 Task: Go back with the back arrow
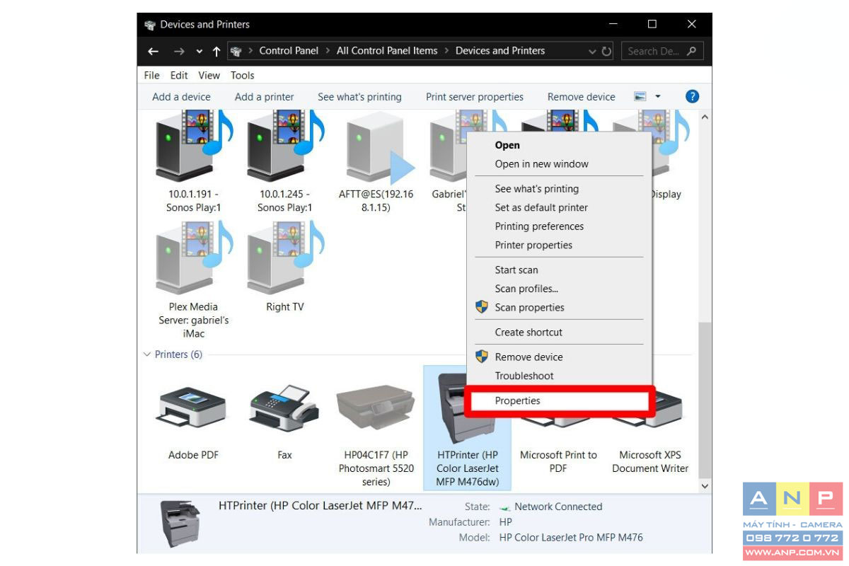click(x=153, y=51)
